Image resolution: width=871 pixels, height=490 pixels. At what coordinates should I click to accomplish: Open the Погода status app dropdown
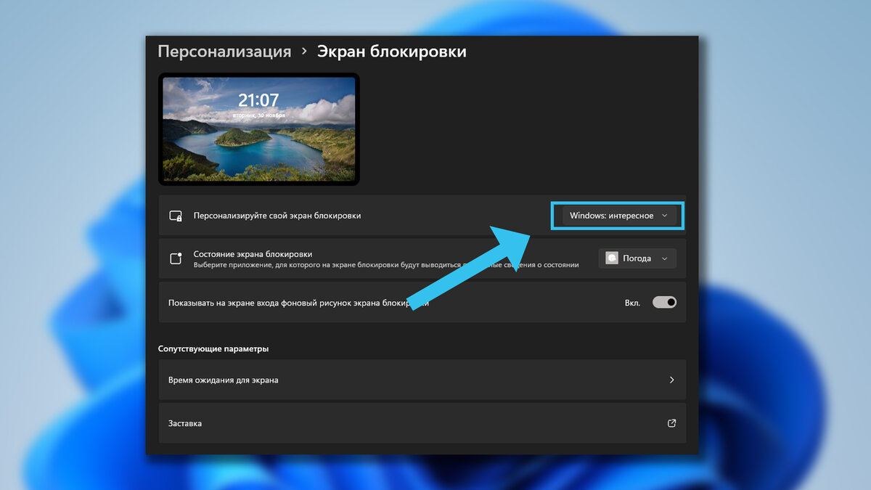pos(637,258)
